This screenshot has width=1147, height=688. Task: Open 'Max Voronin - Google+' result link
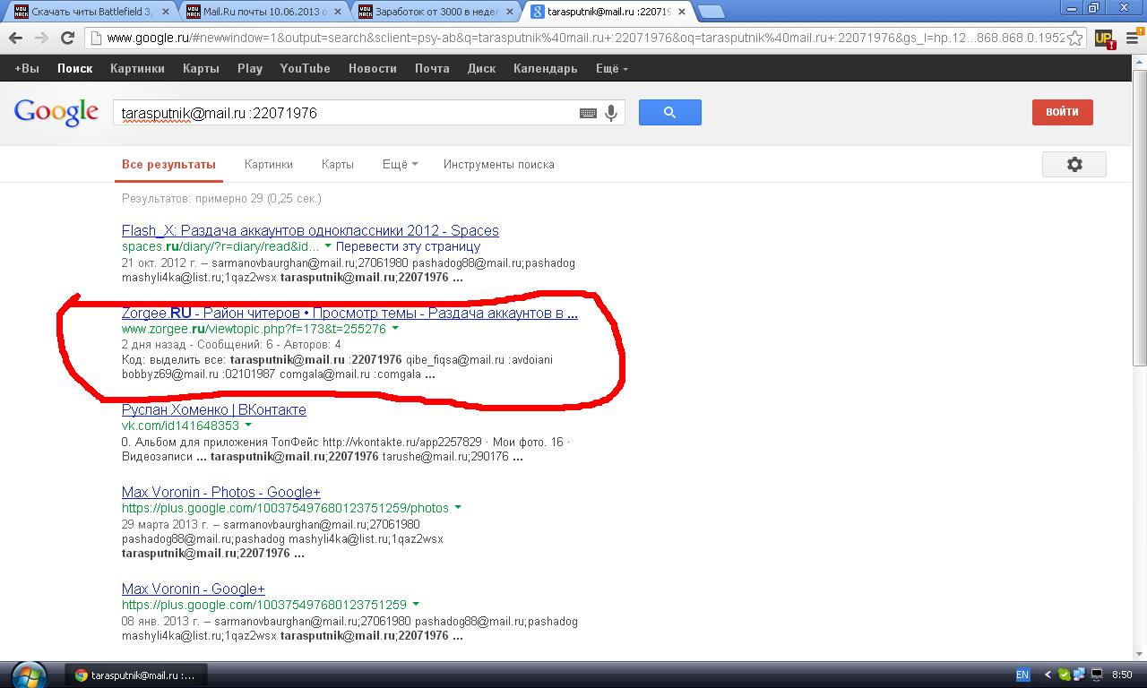pyautogui.click(x=194, y=589)
